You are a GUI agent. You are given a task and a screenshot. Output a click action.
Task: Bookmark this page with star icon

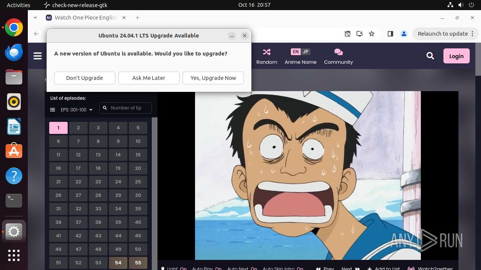pyautogui.click(x=372, y=34)
